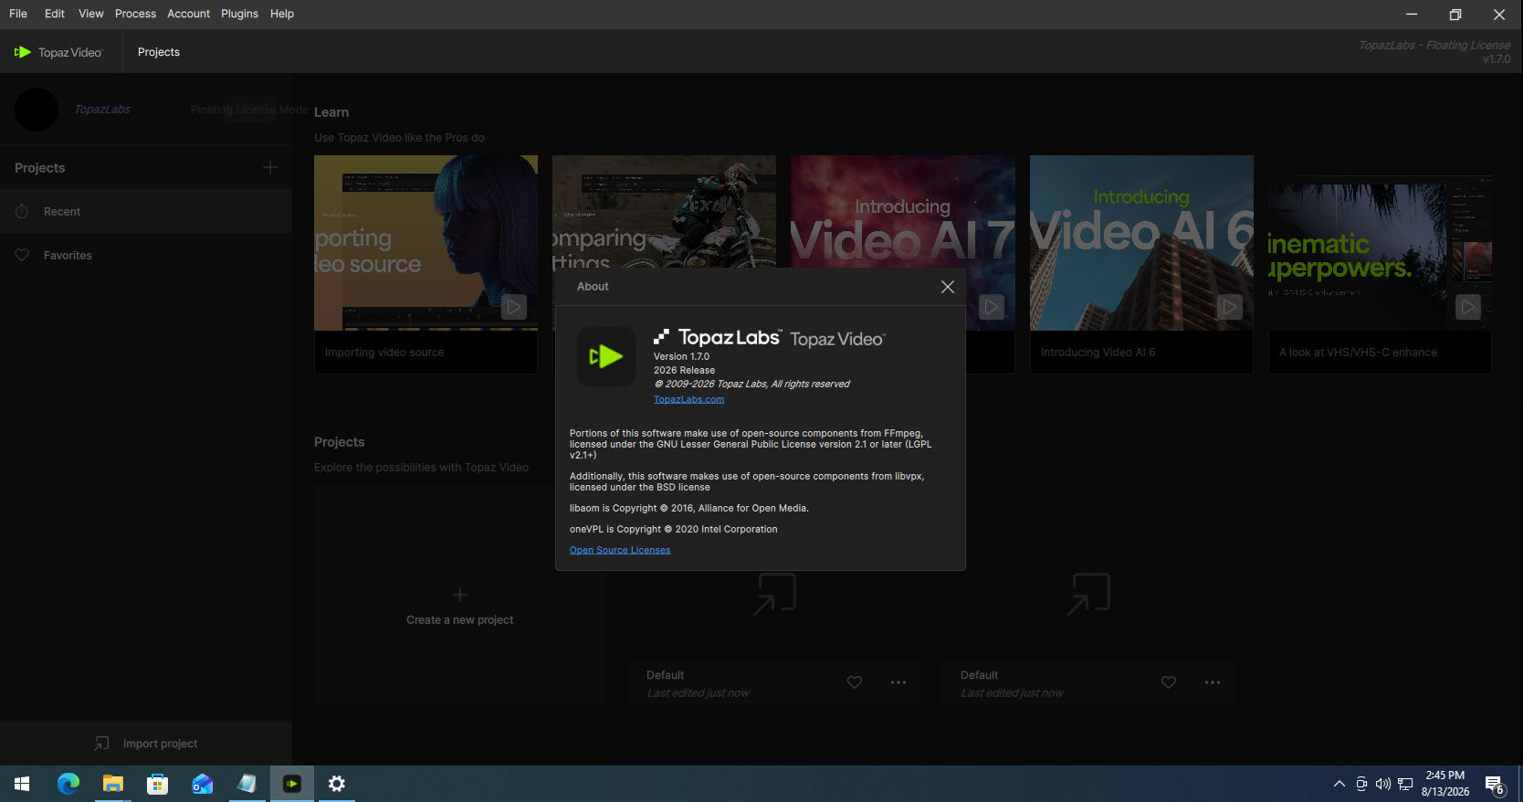Play the Introducing Video AI 7 video

click(x=992, y=307)
